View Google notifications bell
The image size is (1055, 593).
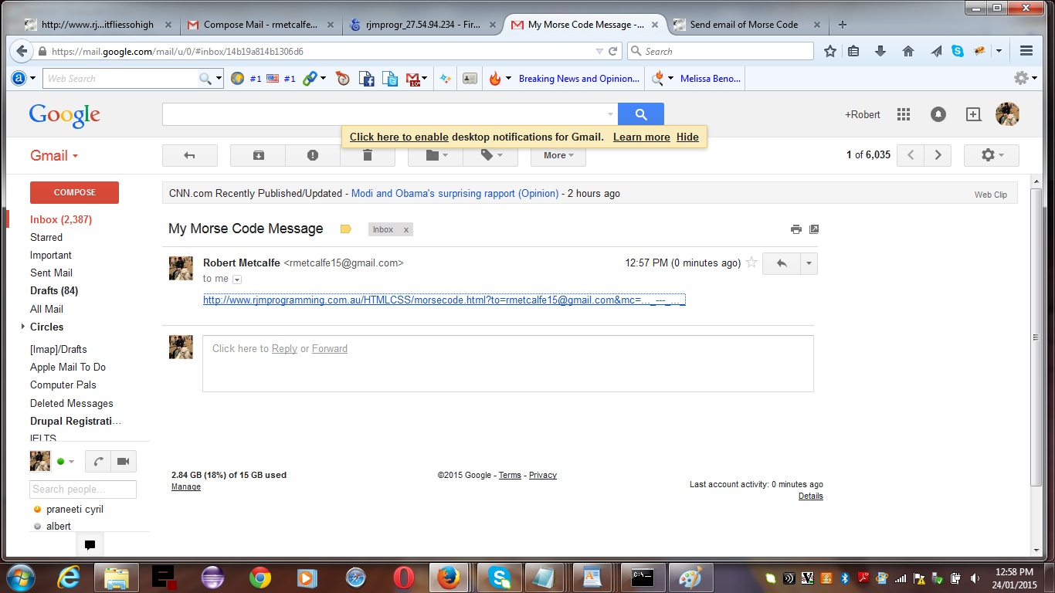click(x=938, y=114)
